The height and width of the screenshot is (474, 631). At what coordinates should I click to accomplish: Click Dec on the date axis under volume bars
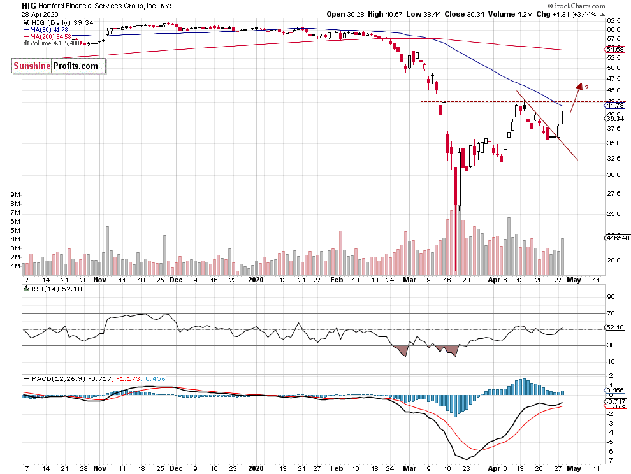(176, 280)
